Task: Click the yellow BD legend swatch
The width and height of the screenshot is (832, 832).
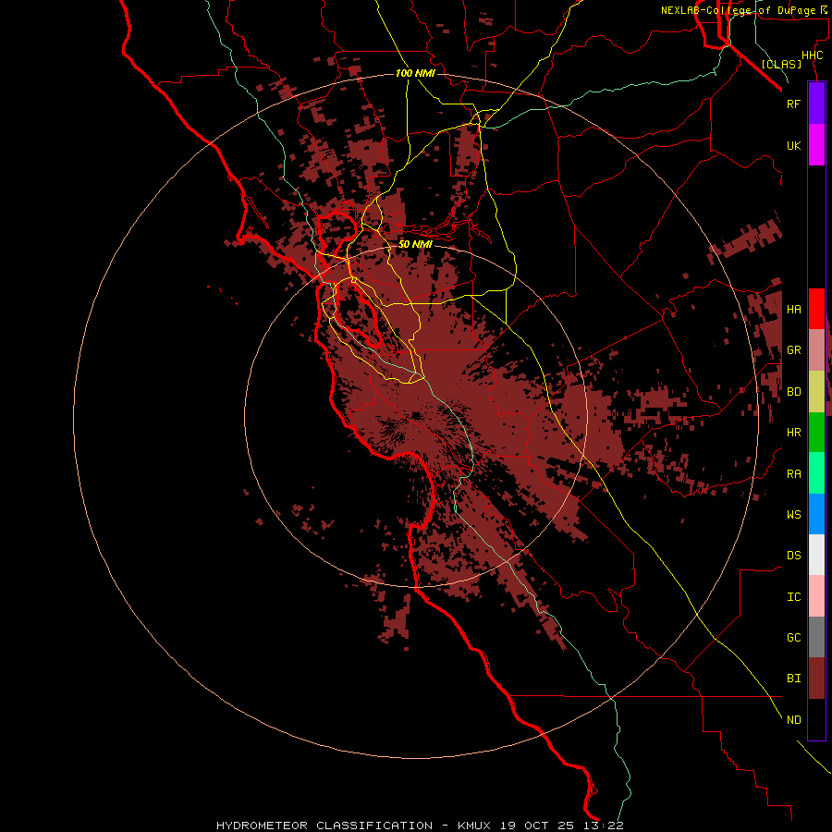Action: click(816, 392)
